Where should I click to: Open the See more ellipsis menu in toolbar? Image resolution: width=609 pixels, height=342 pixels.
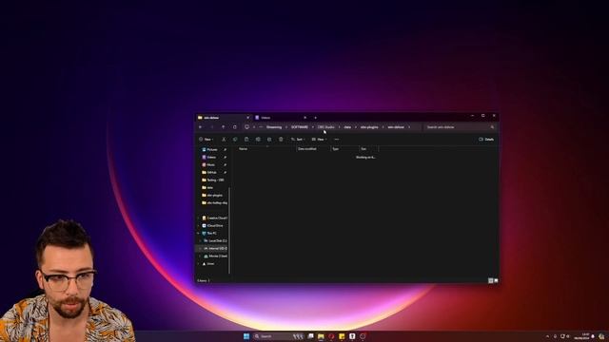337,140
